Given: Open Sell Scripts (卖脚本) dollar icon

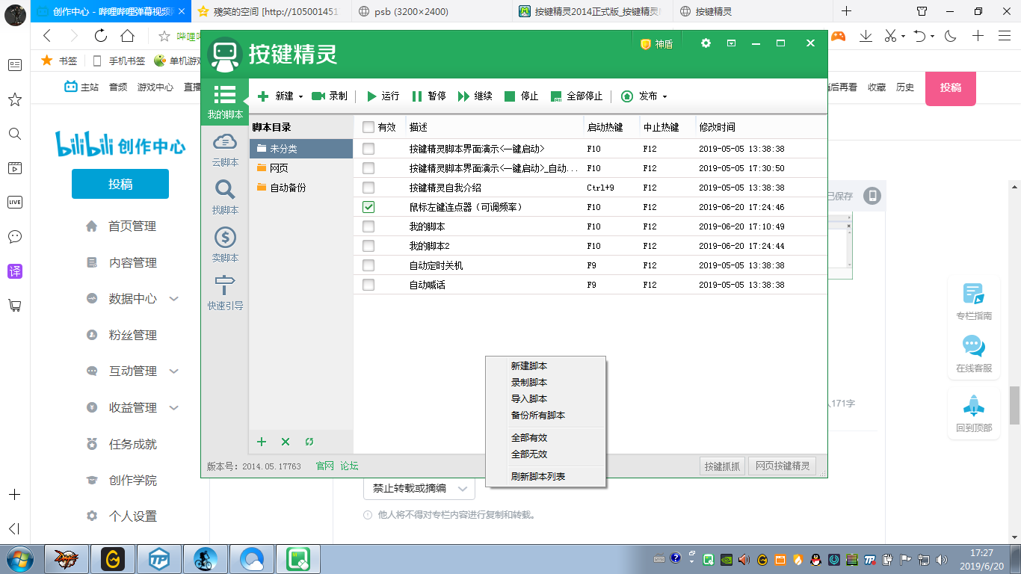Looking at the screenshot, I should [x=225, y=244].
